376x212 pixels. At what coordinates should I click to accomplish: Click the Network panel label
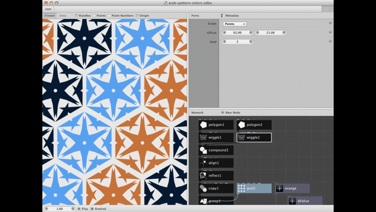198,112
